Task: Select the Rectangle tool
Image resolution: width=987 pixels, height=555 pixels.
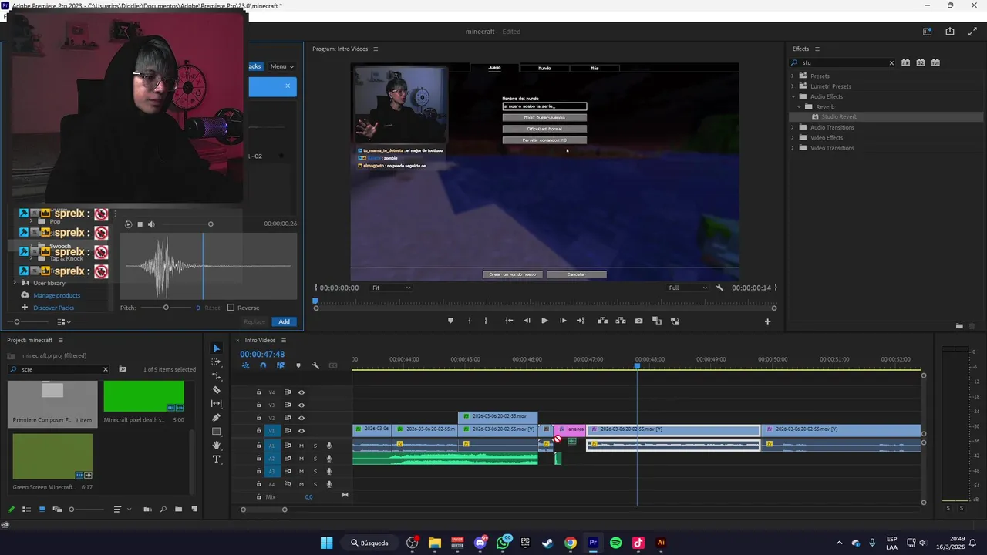Action: click(x=216, y=432)
